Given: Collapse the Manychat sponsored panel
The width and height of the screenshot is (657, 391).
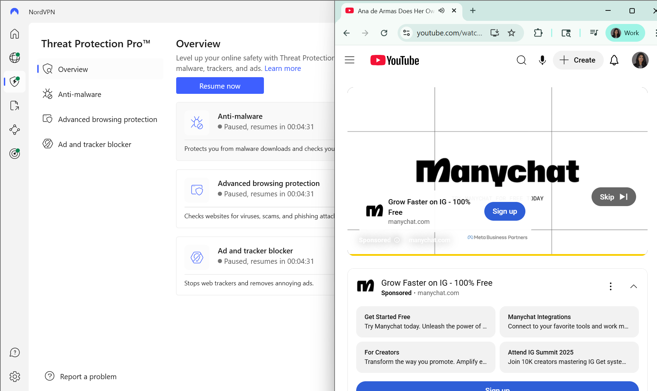Looking at the screenshot, I should (633, 286).
